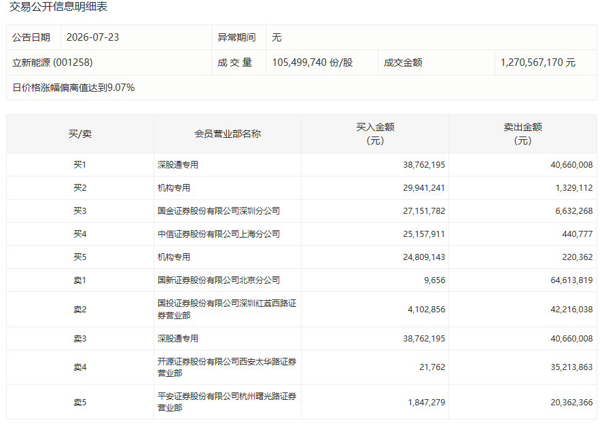Click the 卖出金额 column header
This screenshot has width=604, height=425.
[x=522, y=134]
